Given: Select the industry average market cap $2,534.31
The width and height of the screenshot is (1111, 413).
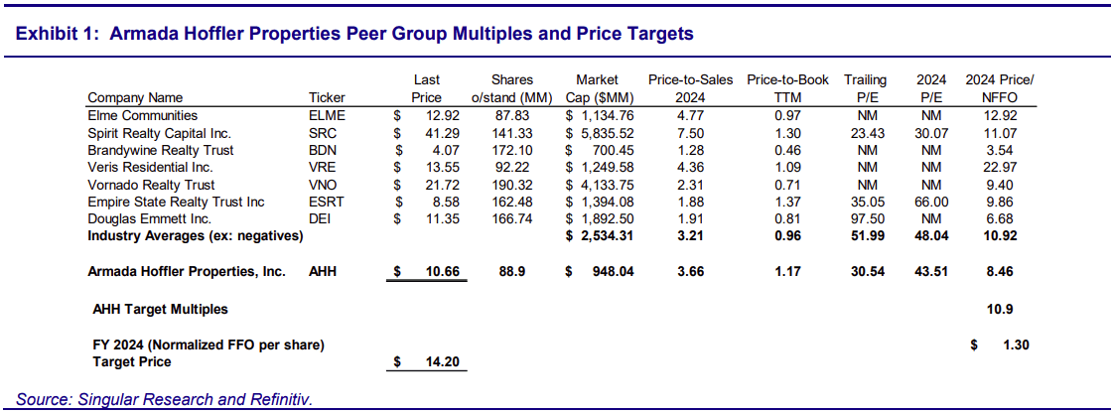Looking at the screenshot, I should (x=600, y=235).
